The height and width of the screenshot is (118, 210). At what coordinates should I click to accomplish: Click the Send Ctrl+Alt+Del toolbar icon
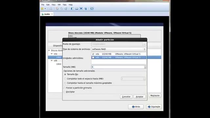[51, 9]
